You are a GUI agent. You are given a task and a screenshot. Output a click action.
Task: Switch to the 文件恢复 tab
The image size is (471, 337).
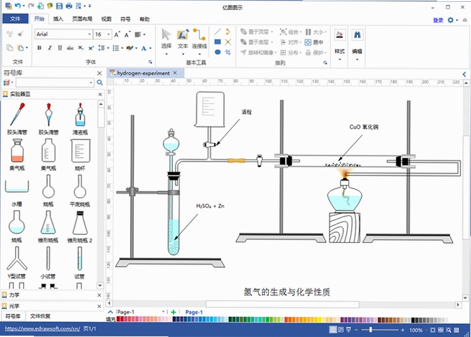[40, 316]
